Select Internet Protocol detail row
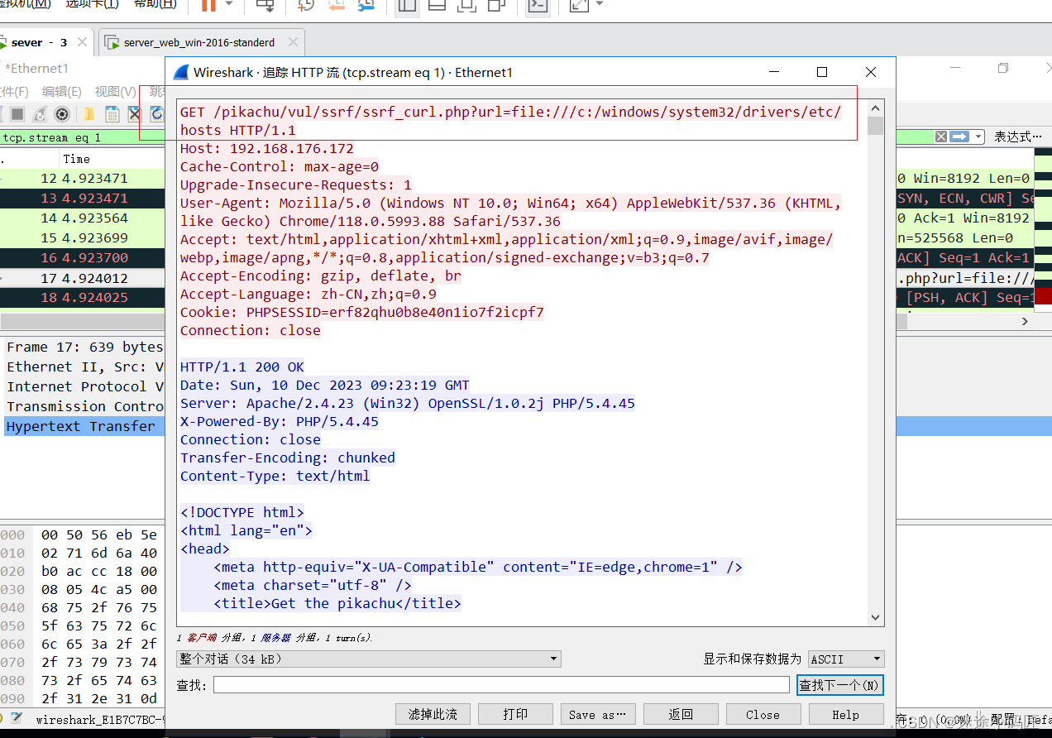 pyautogui.click(x=84, y=386)
